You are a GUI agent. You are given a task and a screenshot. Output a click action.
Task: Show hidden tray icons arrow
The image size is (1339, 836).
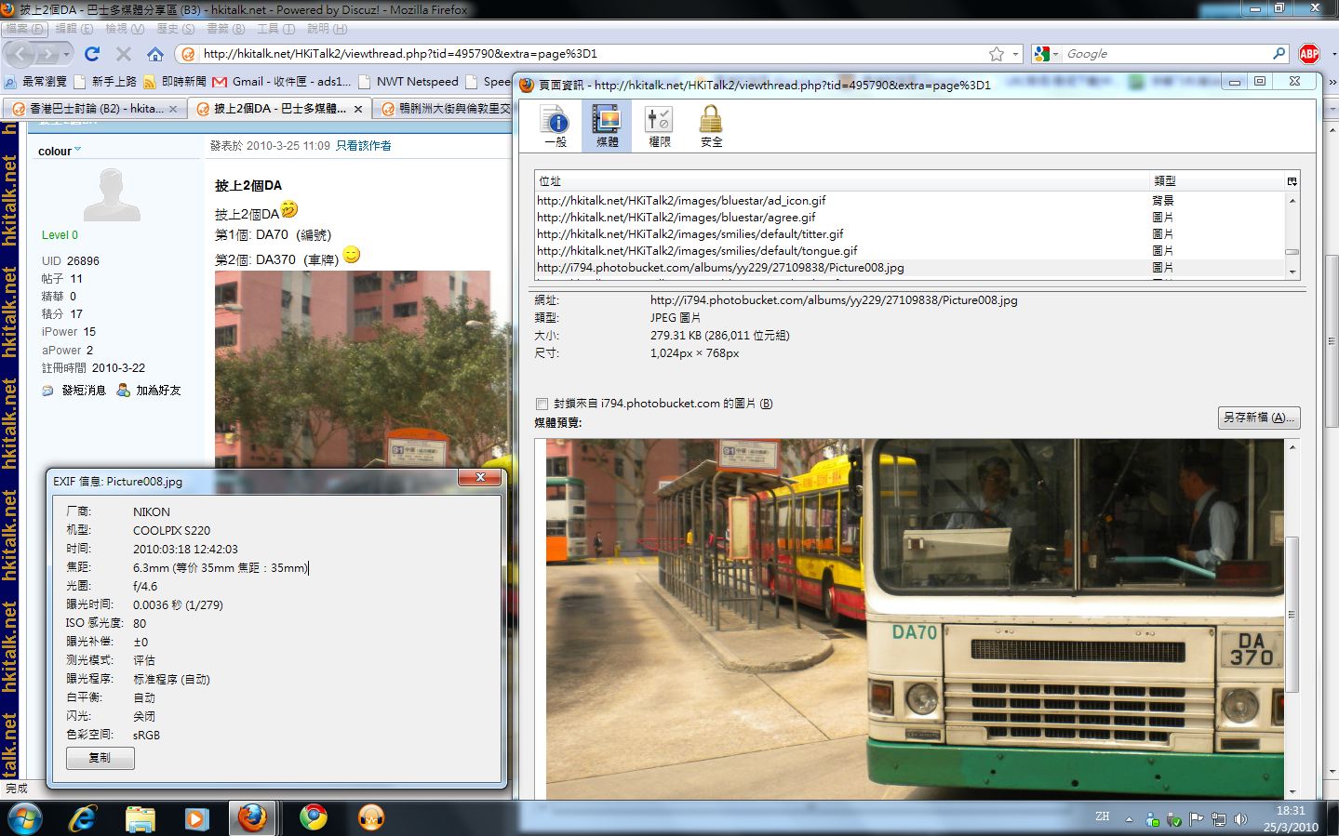[1129, 819]
